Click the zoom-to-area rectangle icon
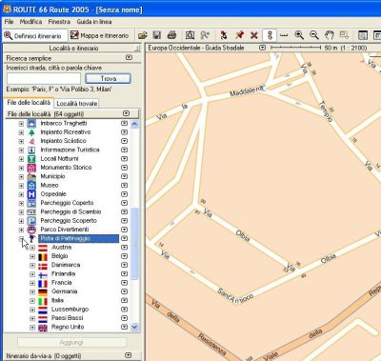 coord(344,34)
